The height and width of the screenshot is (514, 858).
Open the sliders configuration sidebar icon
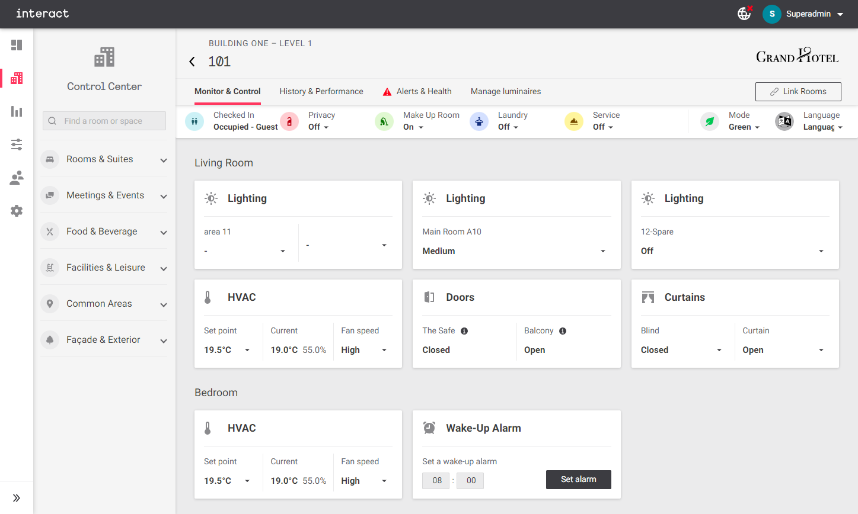point(17,144)
